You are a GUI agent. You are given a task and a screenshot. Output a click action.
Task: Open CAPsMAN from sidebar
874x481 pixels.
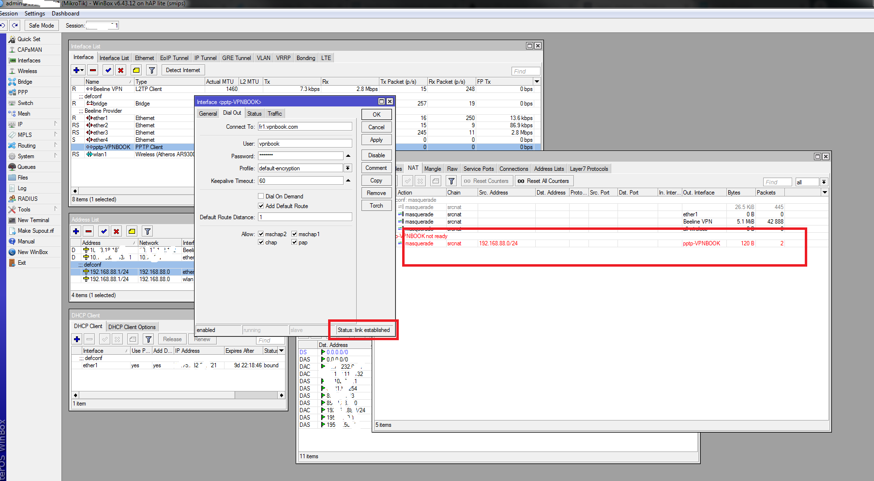tap(30, 50)
